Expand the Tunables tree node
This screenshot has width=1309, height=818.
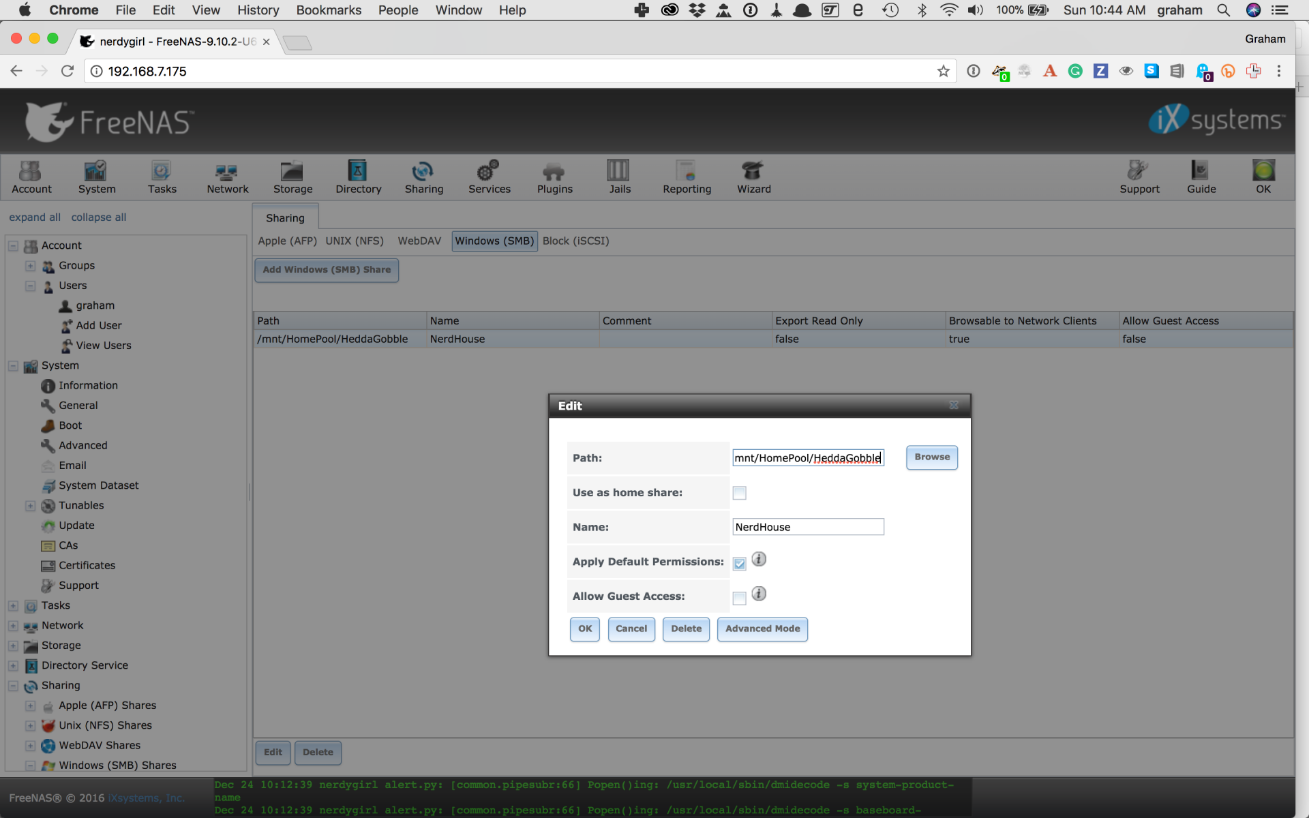point(30,505)
